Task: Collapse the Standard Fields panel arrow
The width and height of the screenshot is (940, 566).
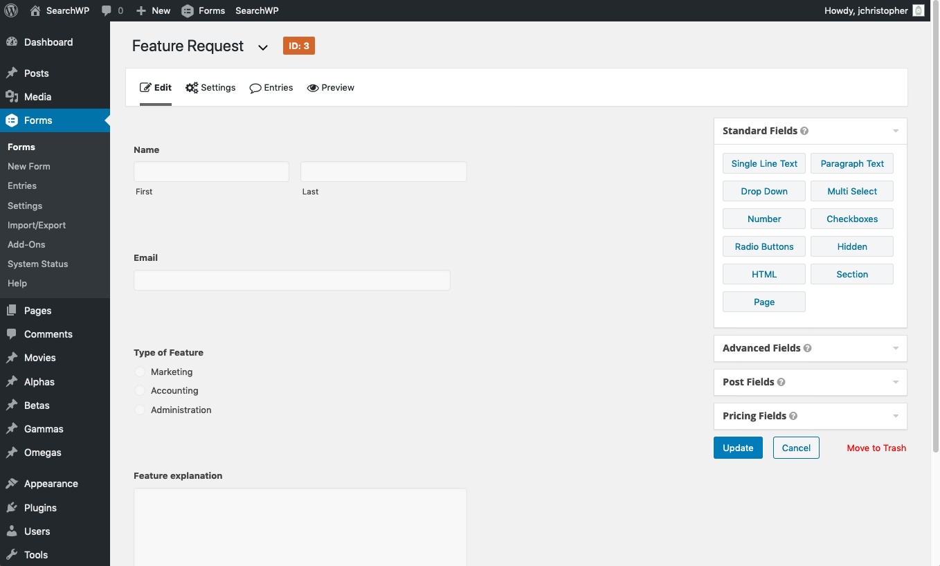Action: (896, 131)
